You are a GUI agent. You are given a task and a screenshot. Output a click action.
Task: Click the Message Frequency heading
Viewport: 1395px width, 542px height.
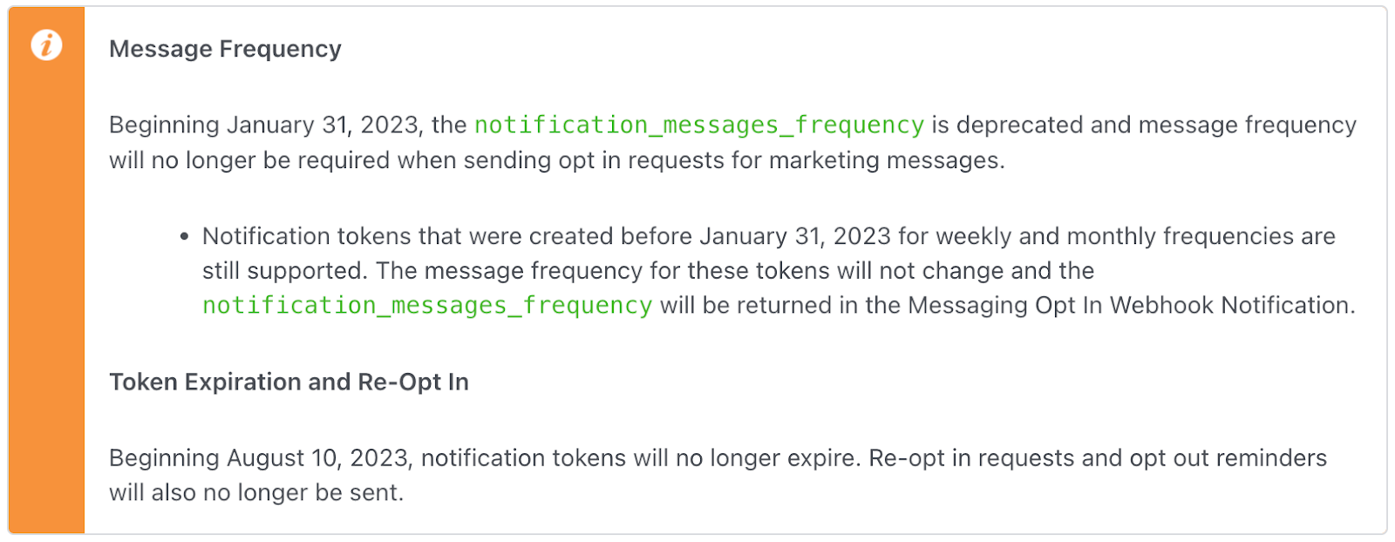[x=225, y=50]
